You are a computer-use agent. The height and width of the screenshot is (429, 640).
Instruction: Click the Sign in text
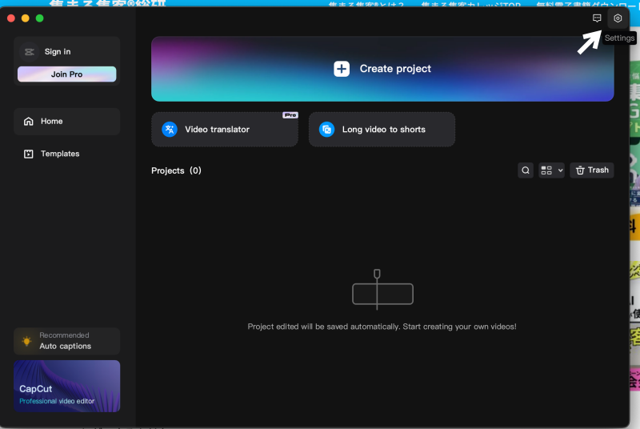58,51
